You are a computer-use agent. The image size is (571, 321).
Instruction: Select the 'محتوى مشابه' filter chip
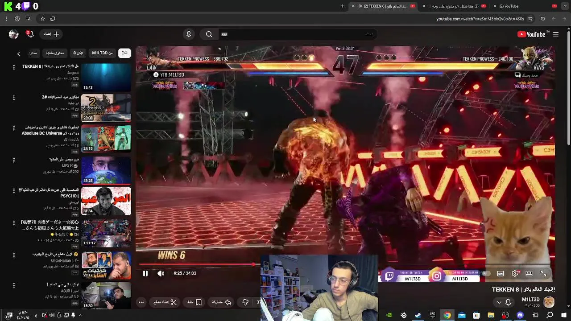55,53
